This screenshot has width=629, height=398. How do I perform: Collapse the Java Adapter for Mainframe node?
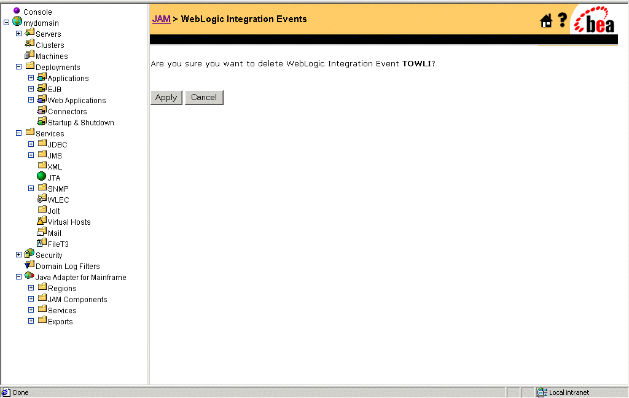coord(18,276)
